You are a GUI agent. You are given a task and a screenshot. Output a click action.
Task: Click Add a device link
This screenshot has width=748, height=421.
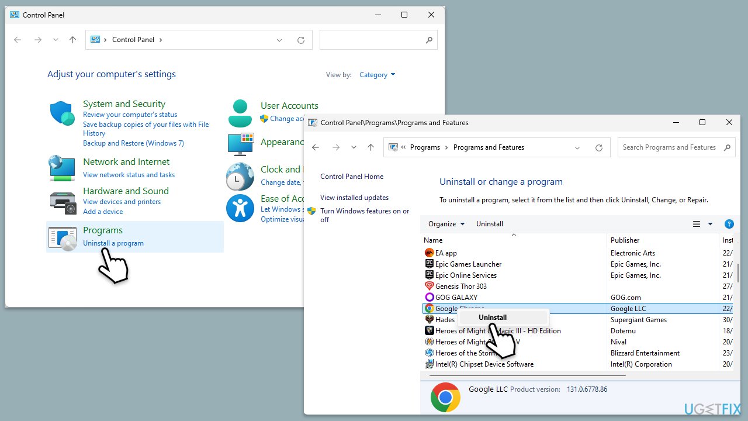coord(103,212)
